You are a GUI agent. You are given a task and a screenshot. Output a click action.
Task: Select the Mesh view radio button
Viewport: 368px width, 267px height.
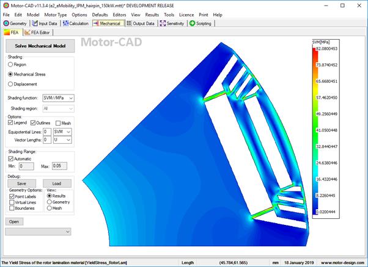click(x=50, y=208)
